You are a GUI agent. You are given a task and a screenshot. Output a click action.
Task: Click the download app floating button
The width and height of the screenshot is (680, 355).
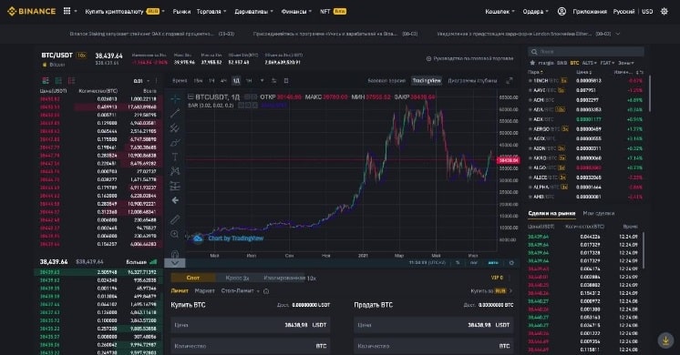(x=665, y=340)
